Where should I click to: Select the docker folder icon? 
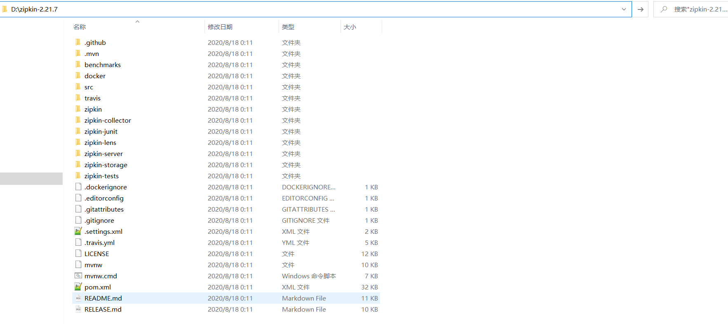(x=78, y=75)
